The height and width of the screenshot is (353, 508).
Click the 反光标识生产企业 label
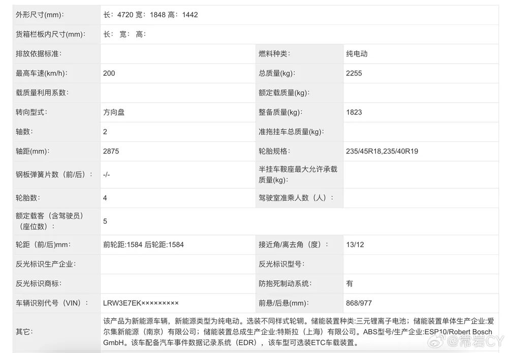click(46, 264)
